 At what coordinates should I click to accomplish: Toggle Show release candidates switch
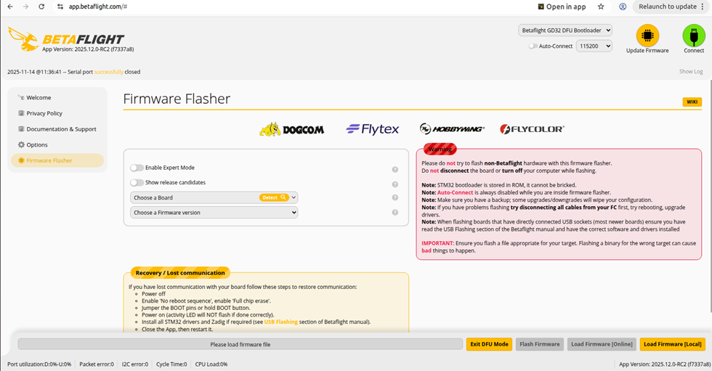[137, 182]
